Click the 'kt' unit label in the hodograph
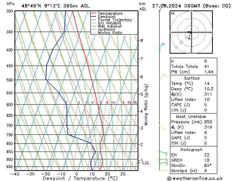The image size is (234, 181). point(173,13)
